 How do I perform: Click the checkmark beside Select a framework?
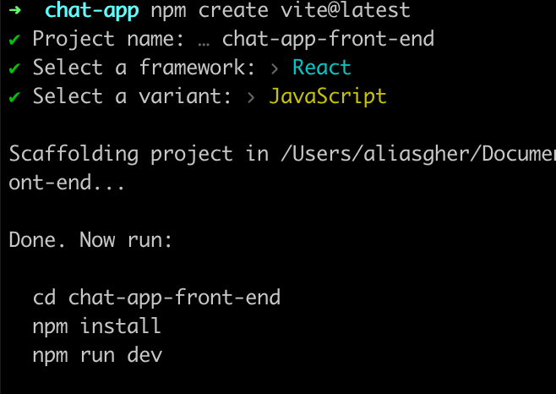pos(14,68)
